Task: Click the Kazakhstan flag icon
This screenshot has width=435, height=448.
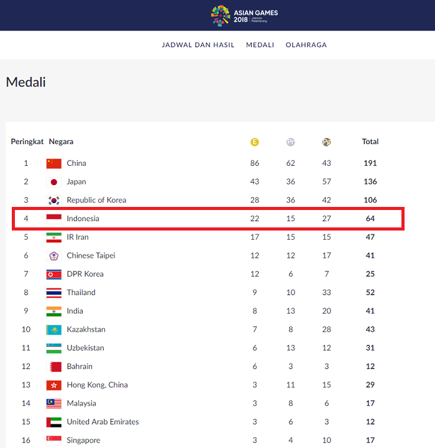Action: (53, 330)
